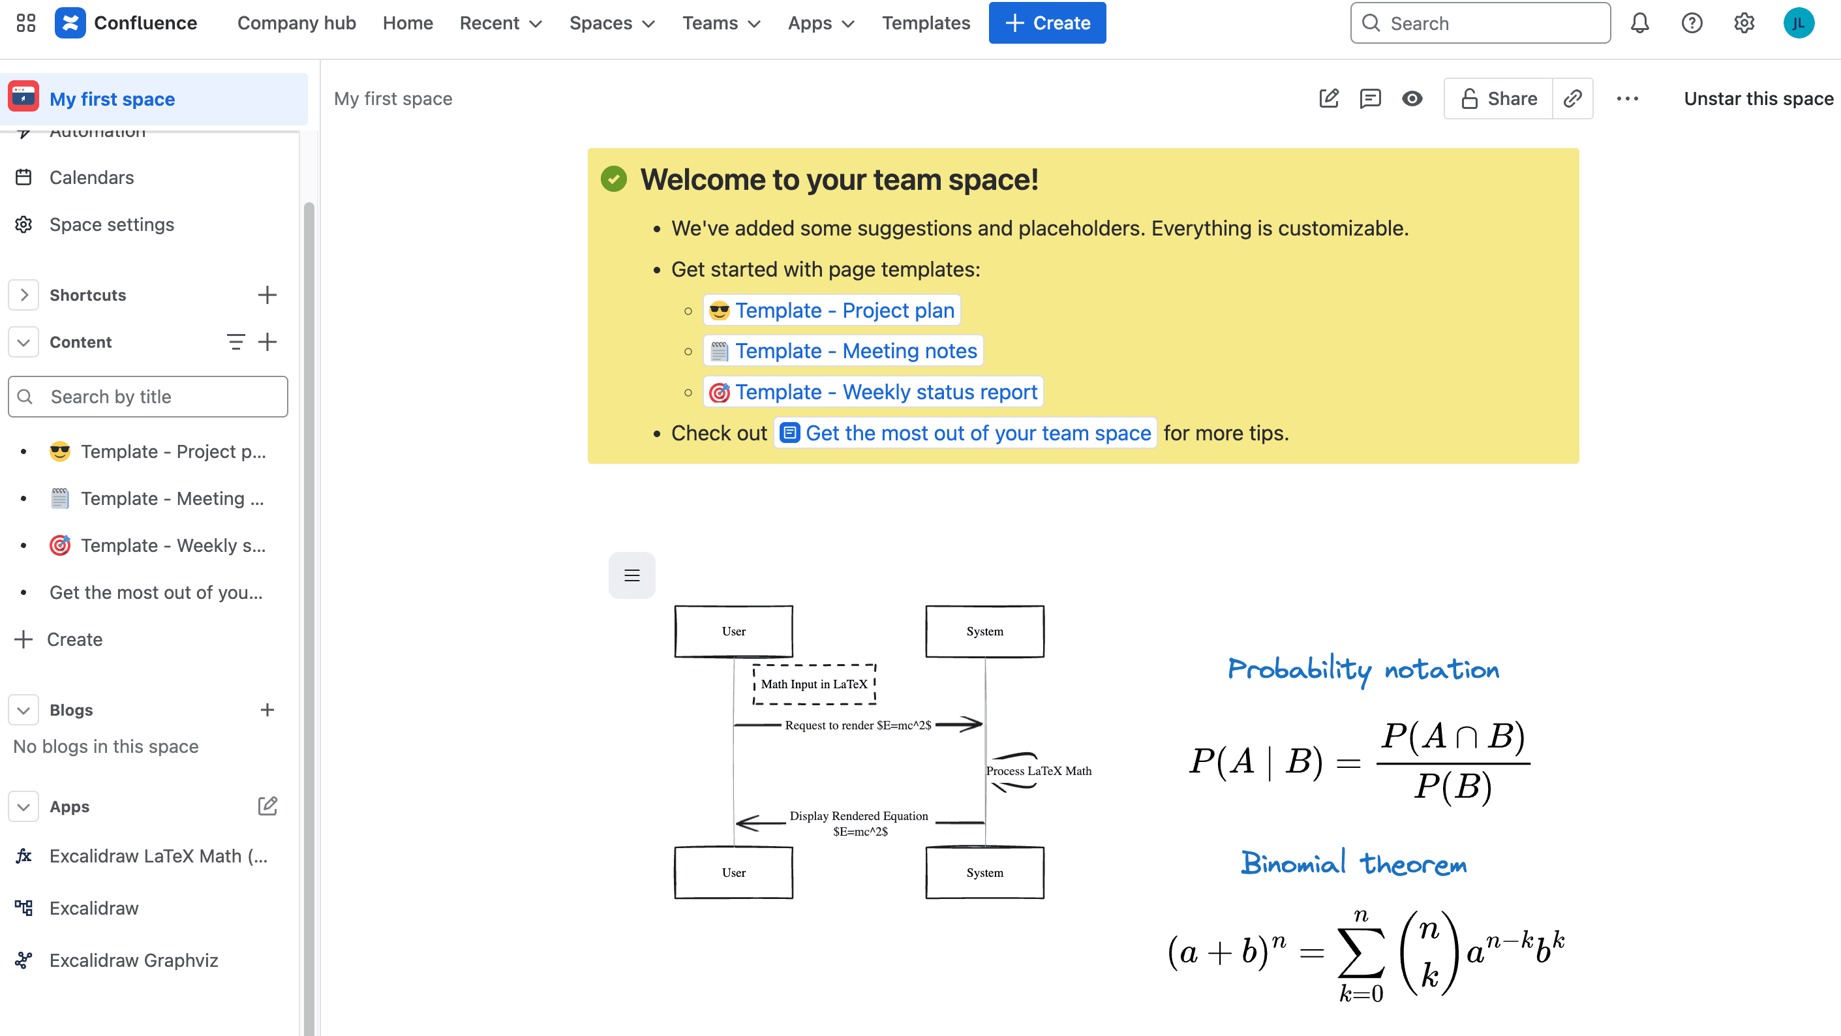
Task: Add a shortcut with plus icon
Action: [267, 295]
